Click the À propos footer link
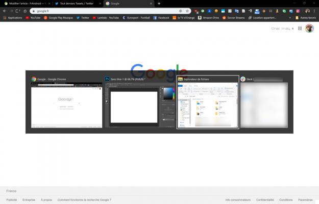The height and width of the screenshot is (204, 319). 46,200
